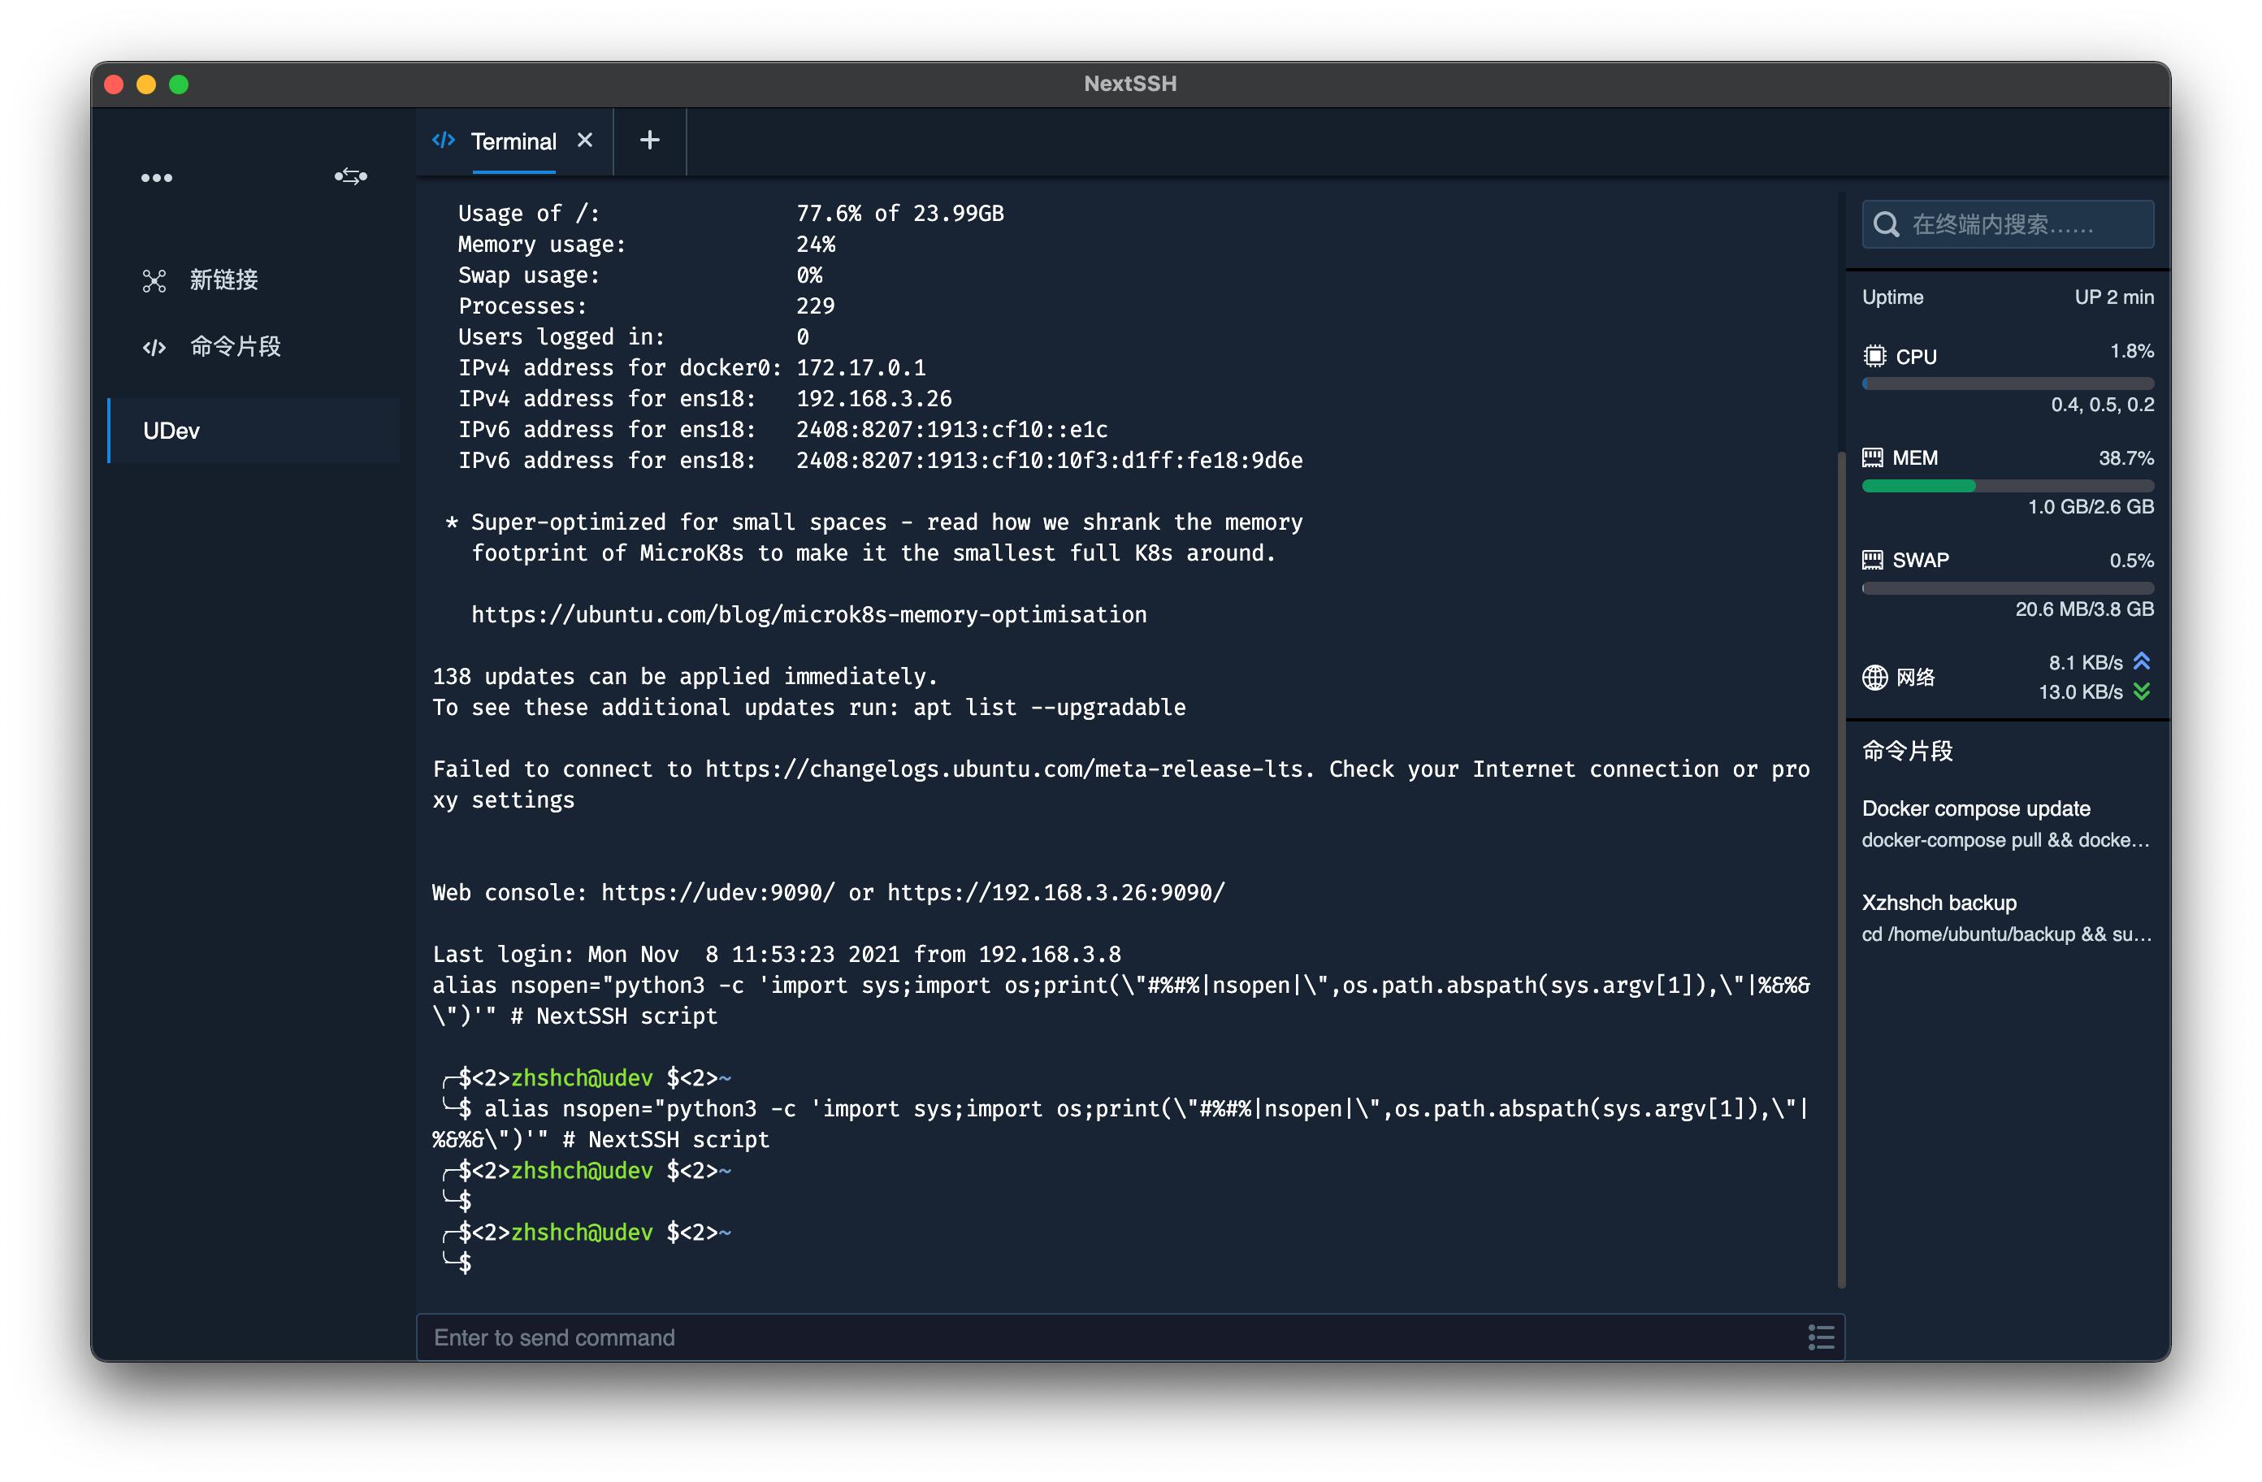The image size is (2262, 1482).
Task: Click the MEM memory icon
Action: click(1872, 458)
